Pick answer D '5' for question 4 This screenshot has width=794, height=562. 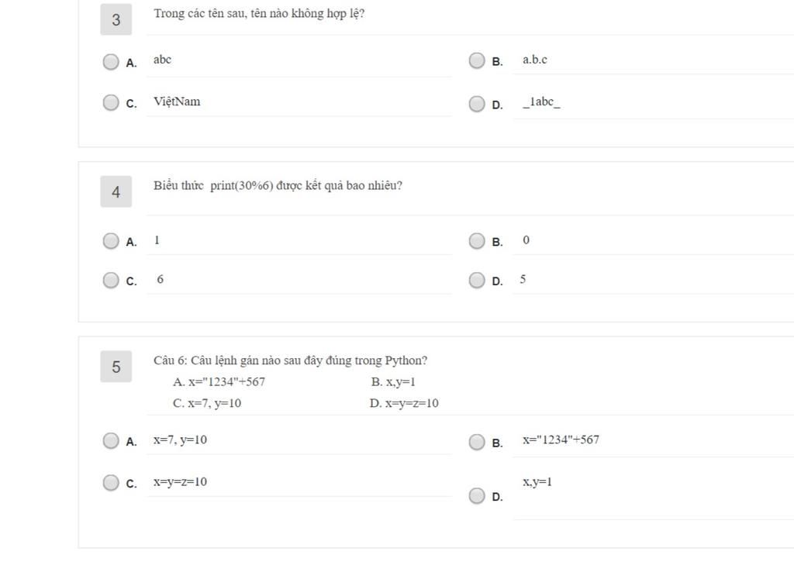point(477,280)
